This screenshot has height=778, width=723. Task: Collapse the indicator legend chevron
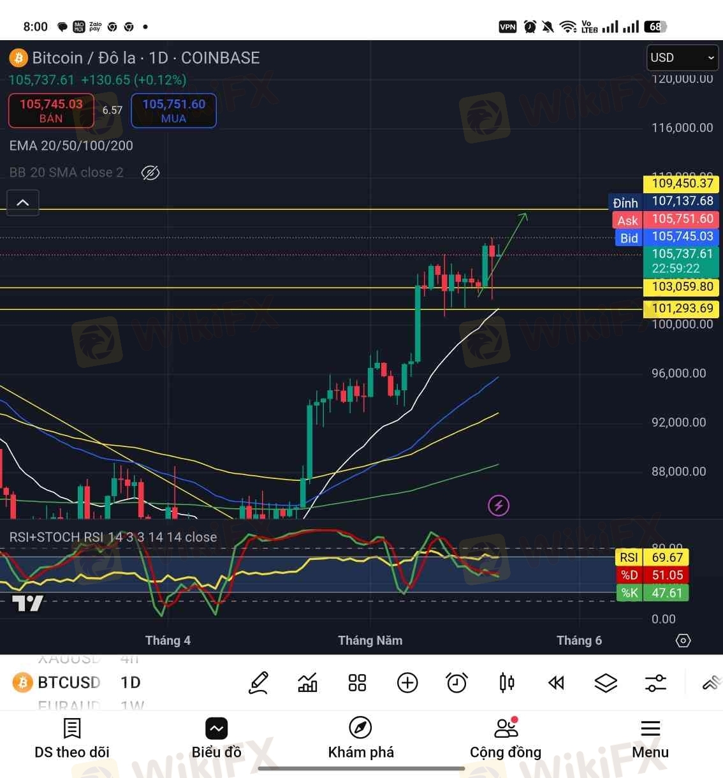point(22,203)
